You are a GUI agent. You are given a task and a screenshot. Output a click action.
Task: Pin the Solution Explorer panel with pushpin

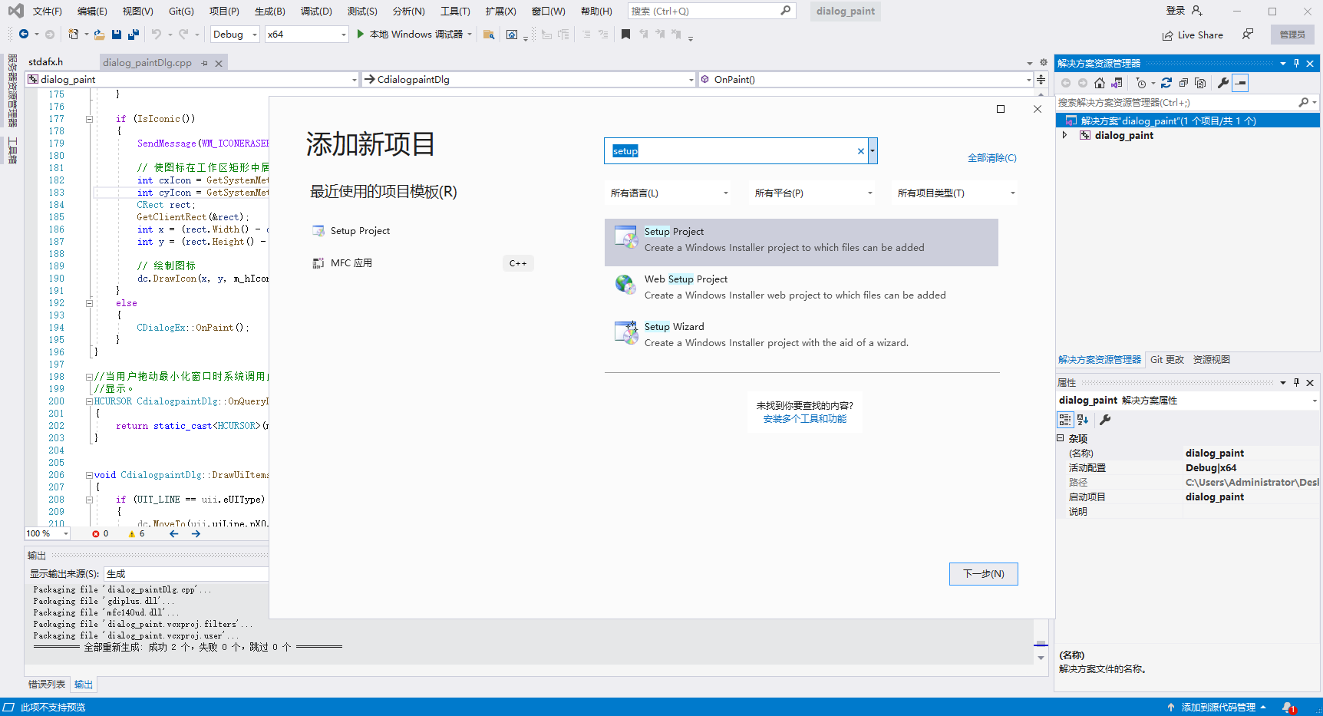pos(1296,63)
